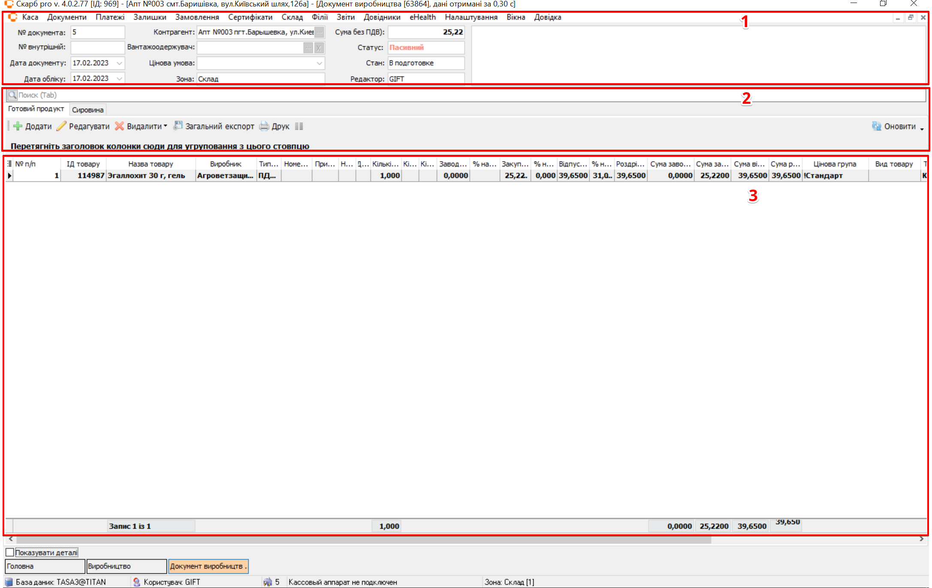Expand the Цінова умова combo box

[320, 63]
